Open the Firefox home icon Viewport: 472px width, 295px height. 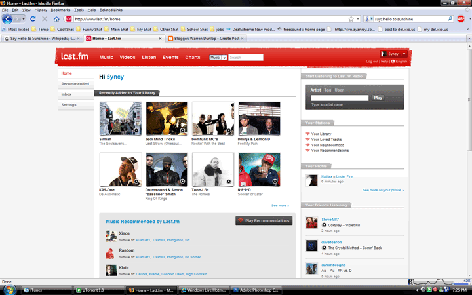point(56,19)
